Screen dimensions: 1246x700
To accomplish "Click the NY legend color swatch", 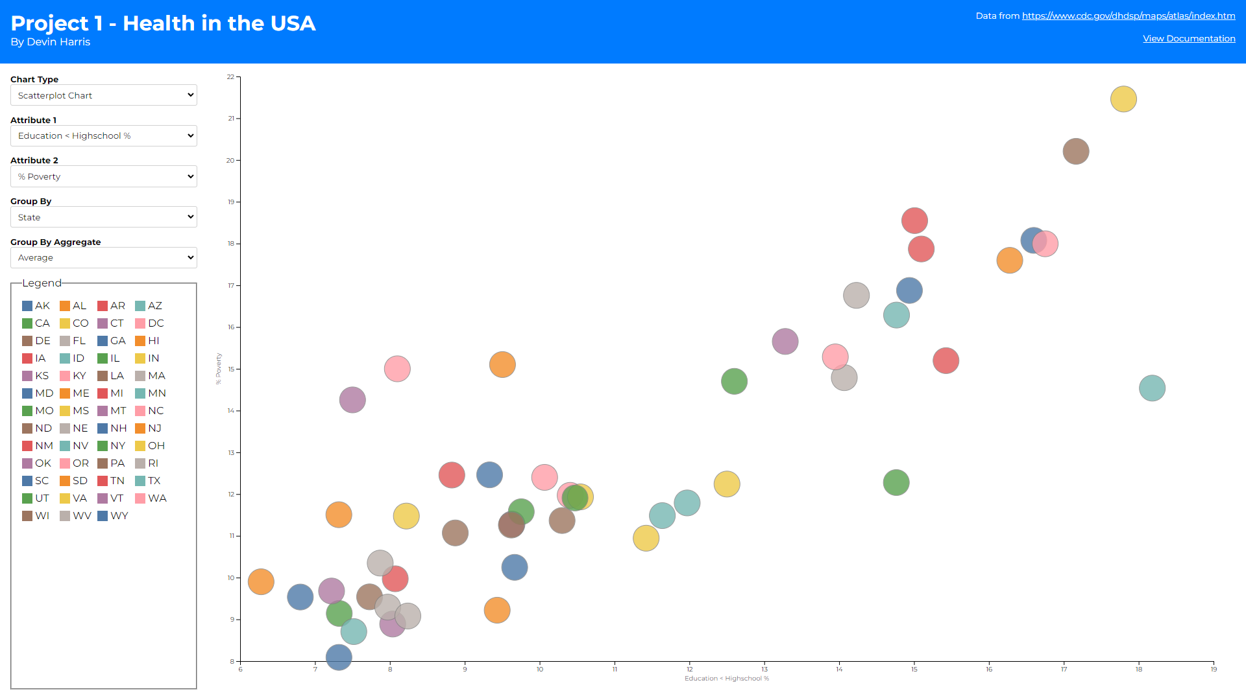I will [x=103, y=446].
